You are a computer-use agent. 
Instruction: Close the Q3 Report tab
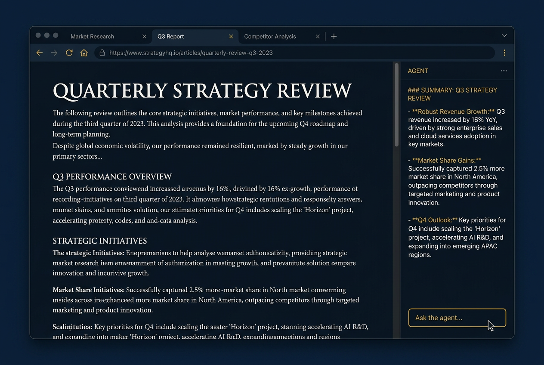[x=231, y=37]
